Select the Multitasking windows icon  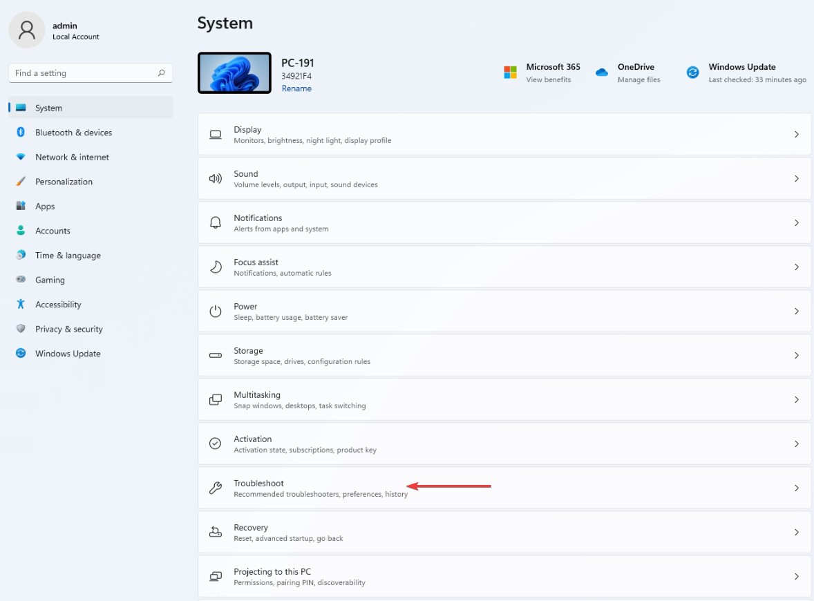click(215, 399)
